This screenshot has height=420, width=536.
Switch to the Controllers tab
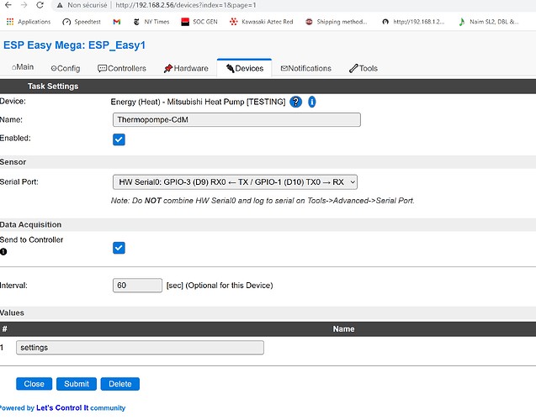122,69
